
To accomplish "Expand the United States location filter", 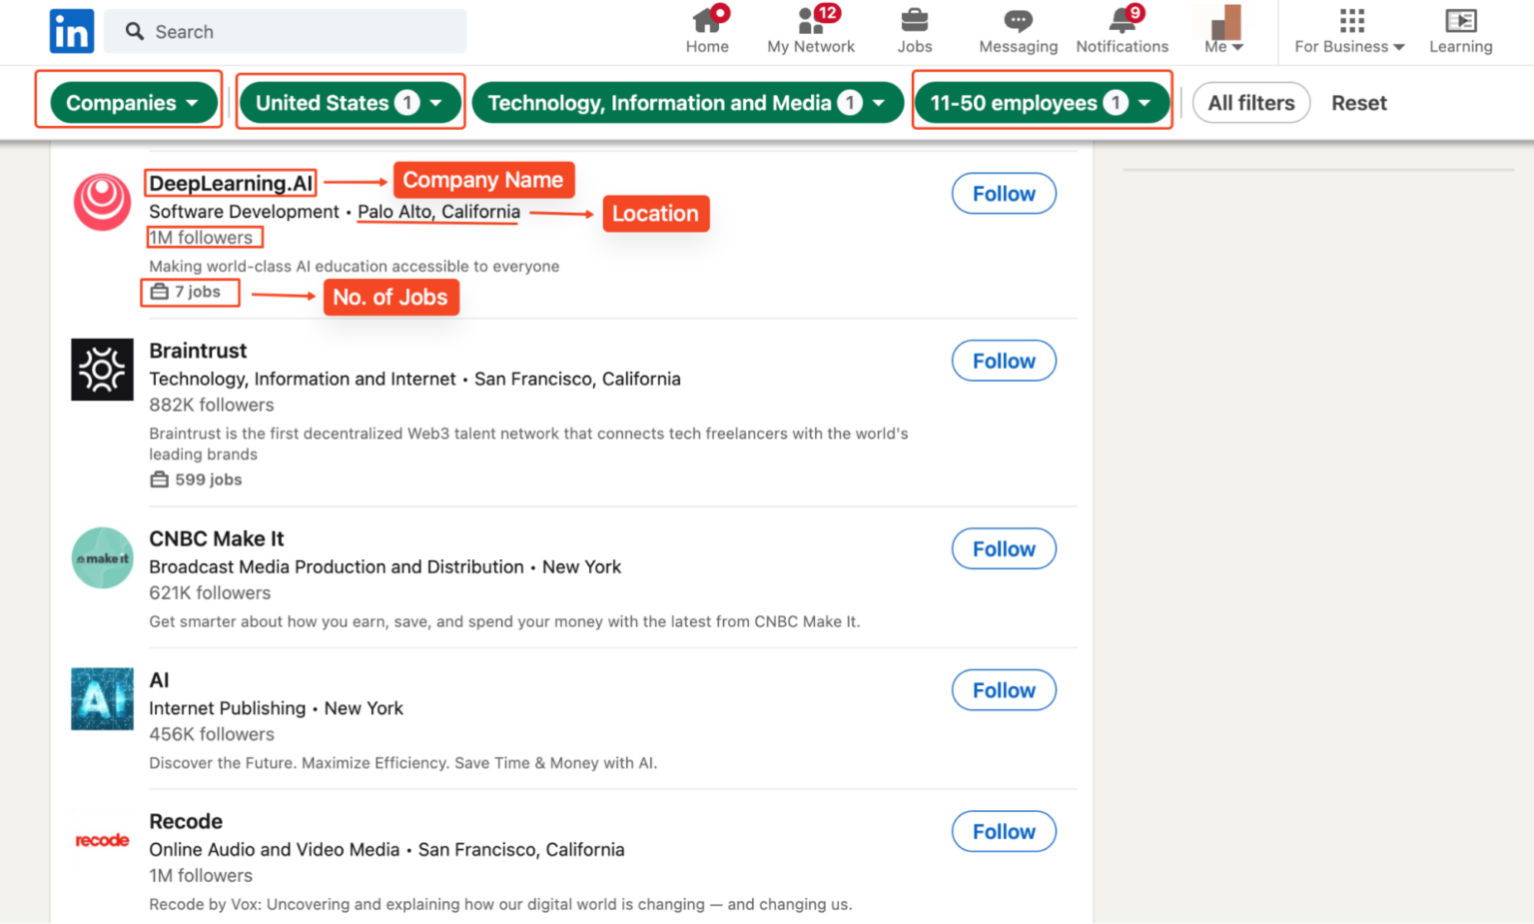I will coord(351,103).
